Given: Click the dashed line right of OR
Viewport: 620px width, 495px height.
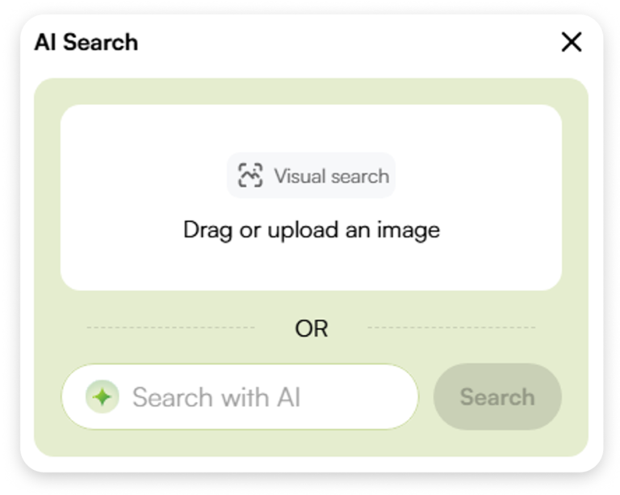Looking at the screenshot, I should click(450, 328).
